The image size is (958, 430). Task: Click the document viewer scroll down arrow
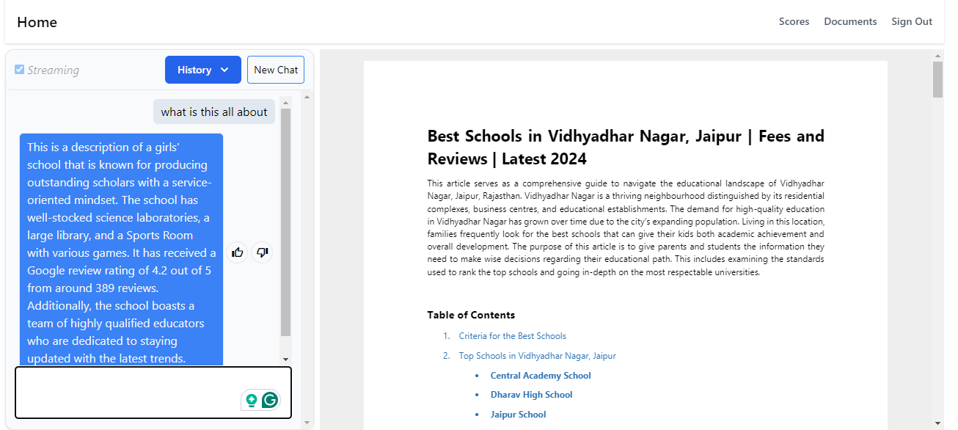point(938,423)
